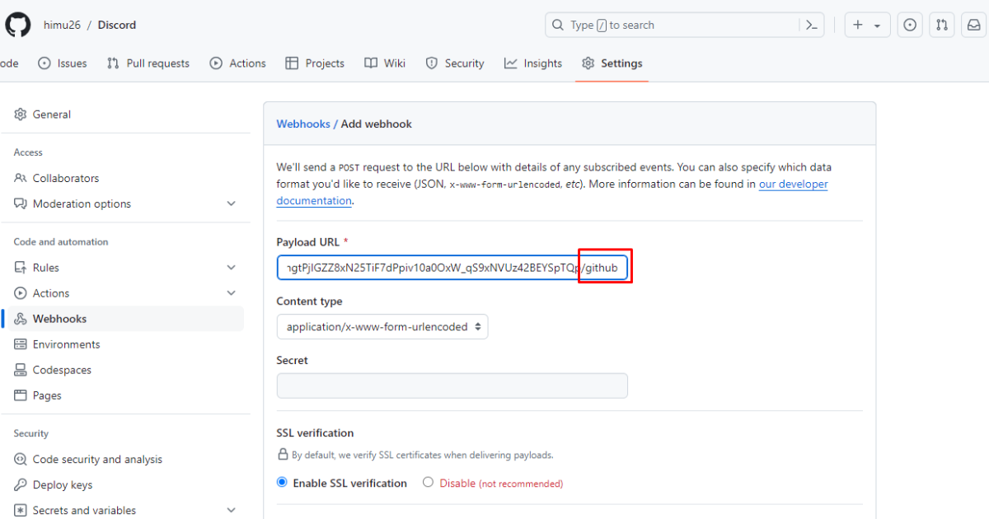Click the Webhooks breadcrumb link
989x519 pixels.
[303, 124]
